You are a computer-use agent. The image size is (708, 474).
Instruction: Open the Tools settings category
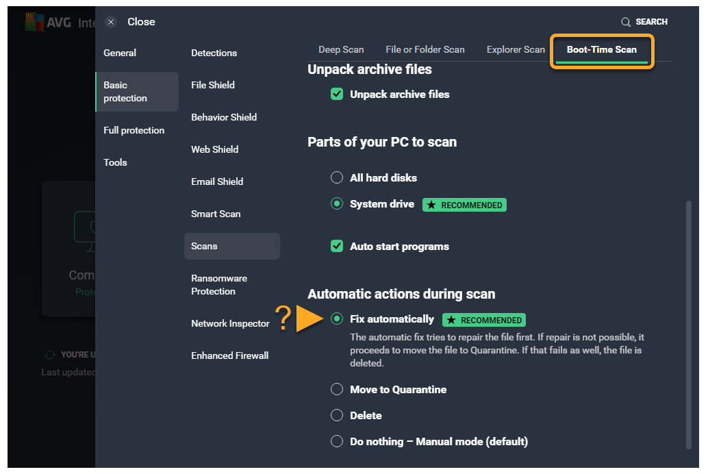(115, 162)
